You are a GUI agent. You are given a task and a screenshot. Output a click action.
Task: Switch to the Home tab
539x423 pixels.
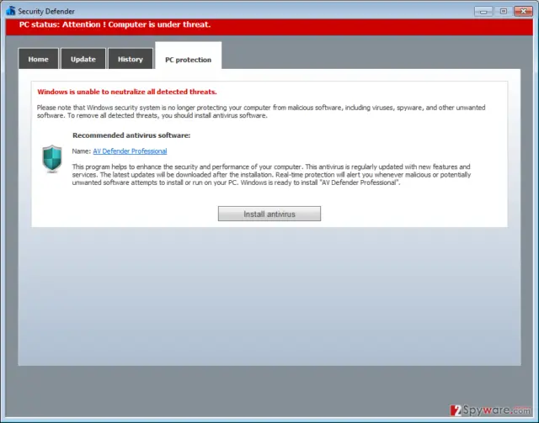(38, 59)
